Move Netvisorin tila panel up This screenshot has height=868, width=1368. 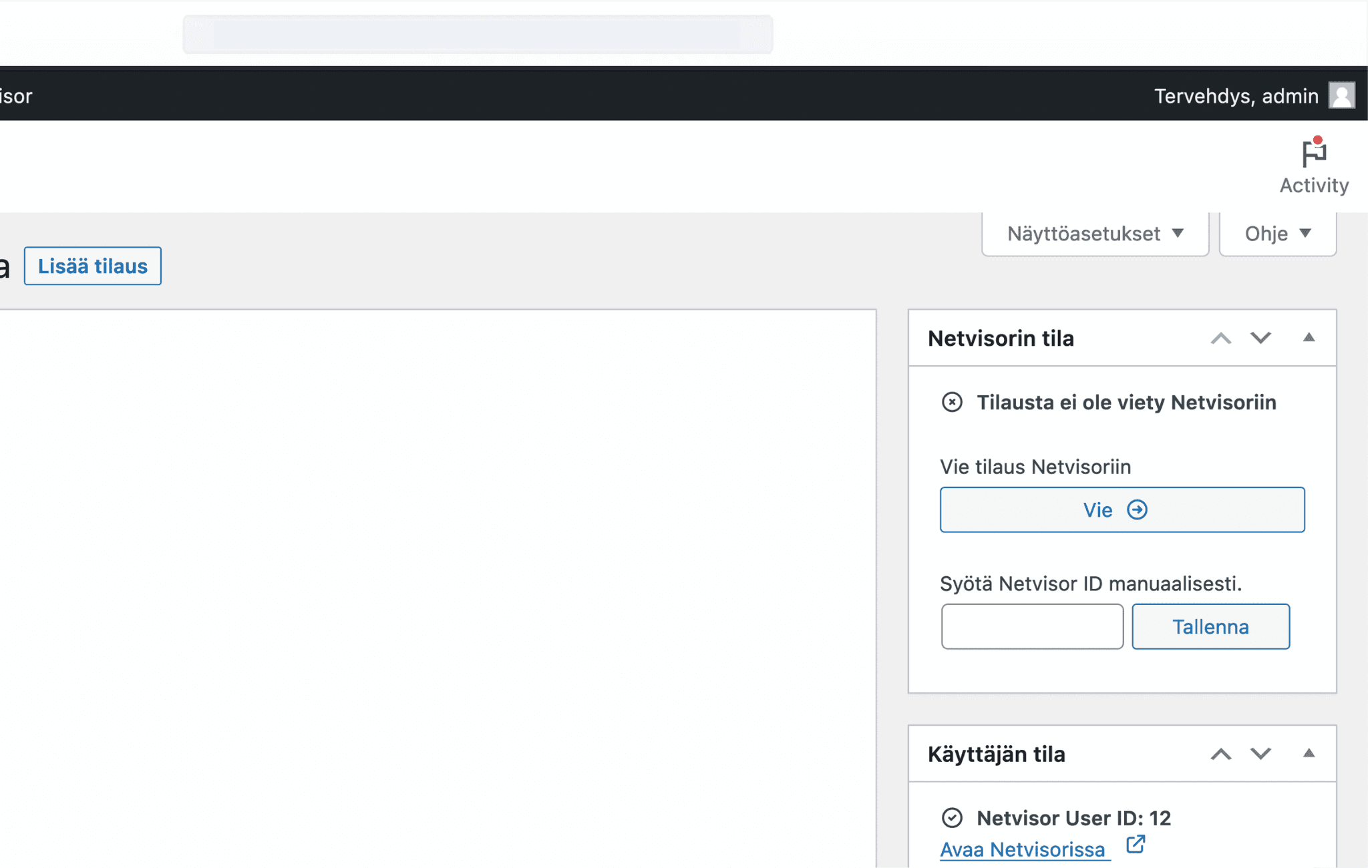pos(1221,339)
